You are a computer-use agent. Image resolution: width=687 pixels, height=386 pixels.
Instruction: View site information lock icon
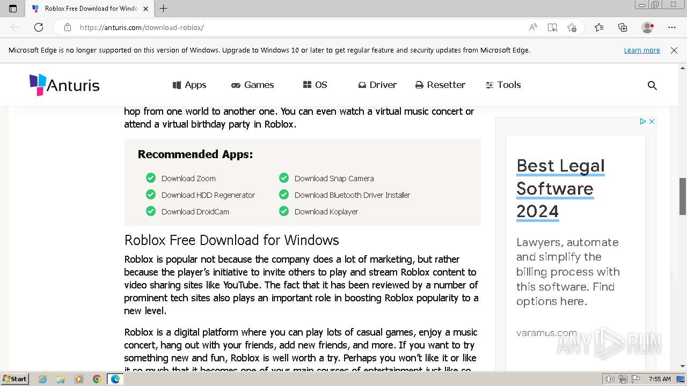tap(68, 27)
